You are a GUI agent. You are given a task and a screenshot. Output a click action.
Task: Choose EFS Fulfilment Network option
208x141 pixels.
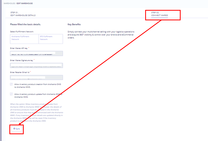(51, 39)
